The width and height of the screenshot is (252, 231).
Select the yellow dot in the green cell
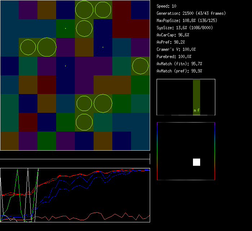(66, 28)
